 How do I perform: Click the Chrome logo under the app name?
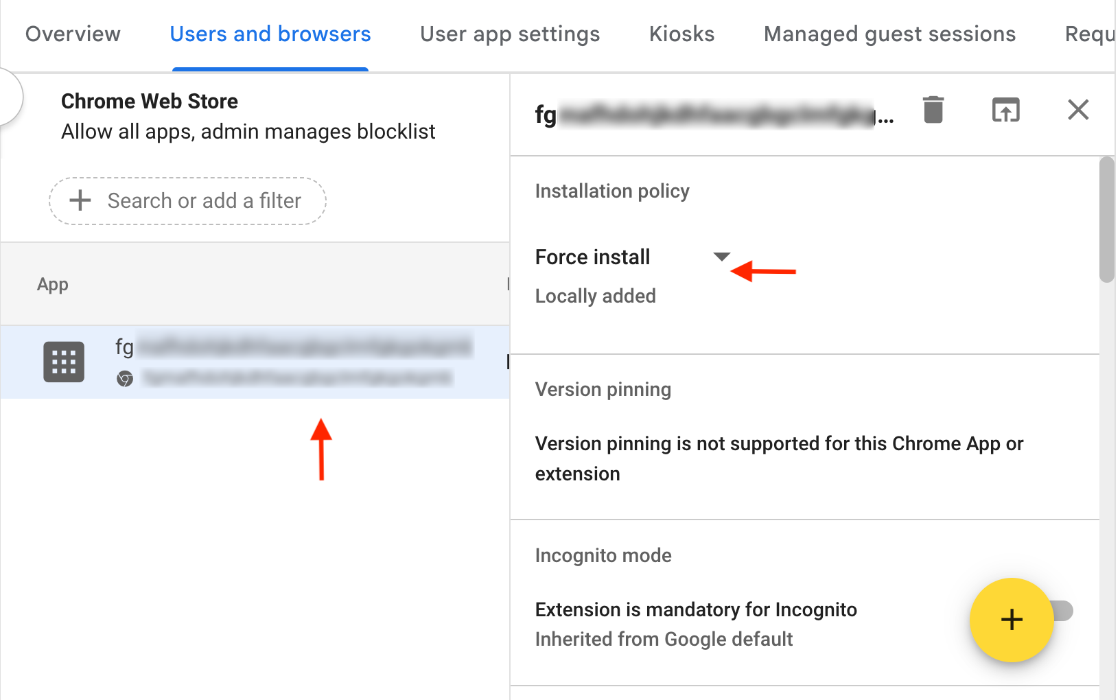click(x=125, y=378)
